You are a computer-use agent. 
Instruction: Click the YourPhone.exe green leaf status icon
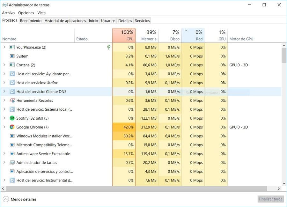109,47
